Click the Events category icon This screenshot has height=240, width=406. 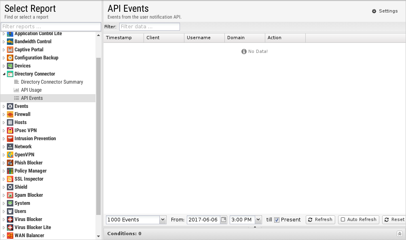point(10,106)
